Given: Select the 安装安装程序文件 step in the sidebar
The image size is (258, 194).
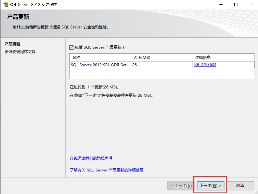Looking at the screenshot, I should coord(20,52).
